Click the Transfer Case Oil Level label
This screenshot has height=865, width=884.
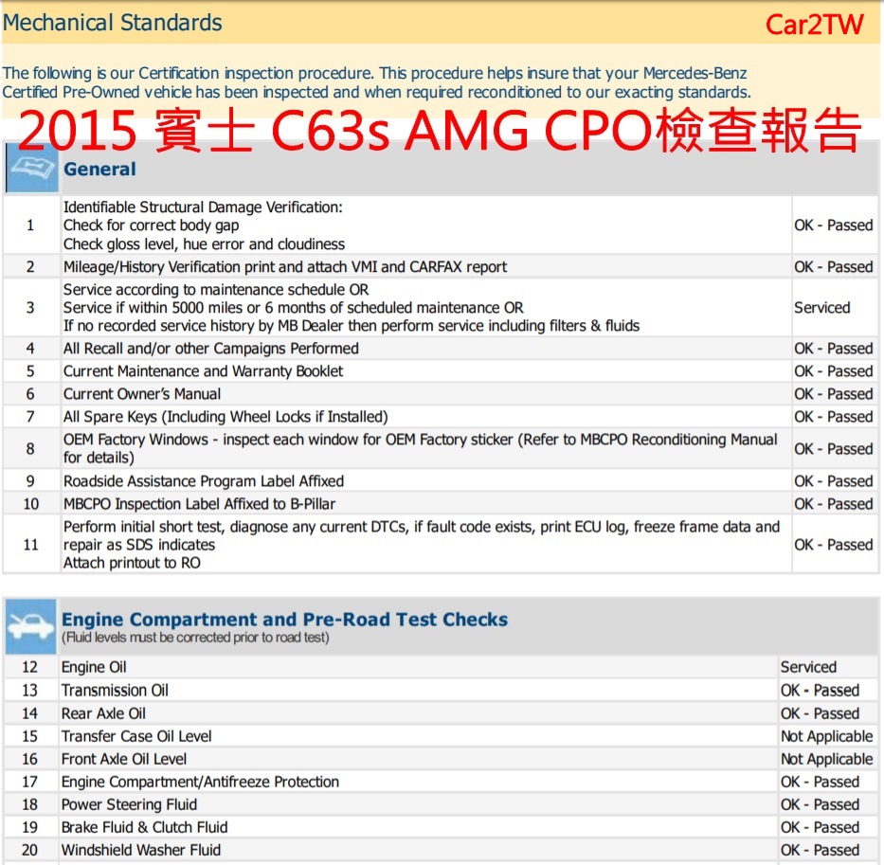(x=136, y=736)
